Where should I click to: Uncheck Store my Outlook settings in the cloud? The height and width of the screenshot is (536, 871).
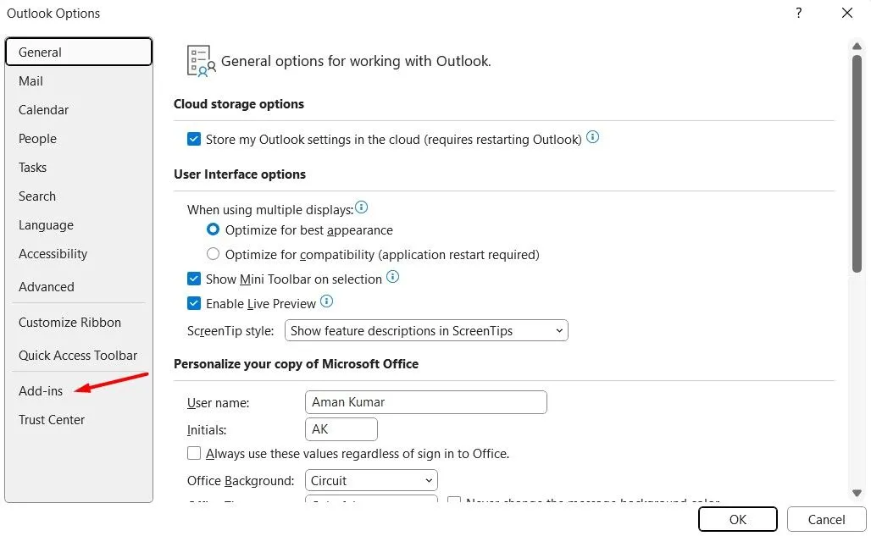pos(194,138)
